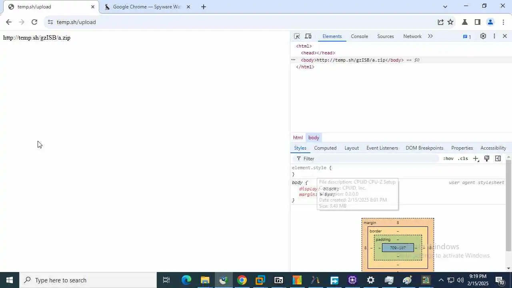Open the issues counter showing 1

click(467, 36)
